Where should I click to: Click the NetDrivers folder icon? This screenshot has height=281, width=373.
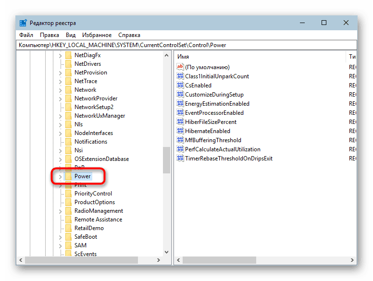point(68,64)
